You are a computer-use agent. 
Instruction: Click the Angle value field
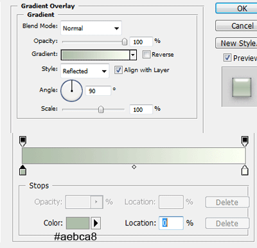pos(98,91)
